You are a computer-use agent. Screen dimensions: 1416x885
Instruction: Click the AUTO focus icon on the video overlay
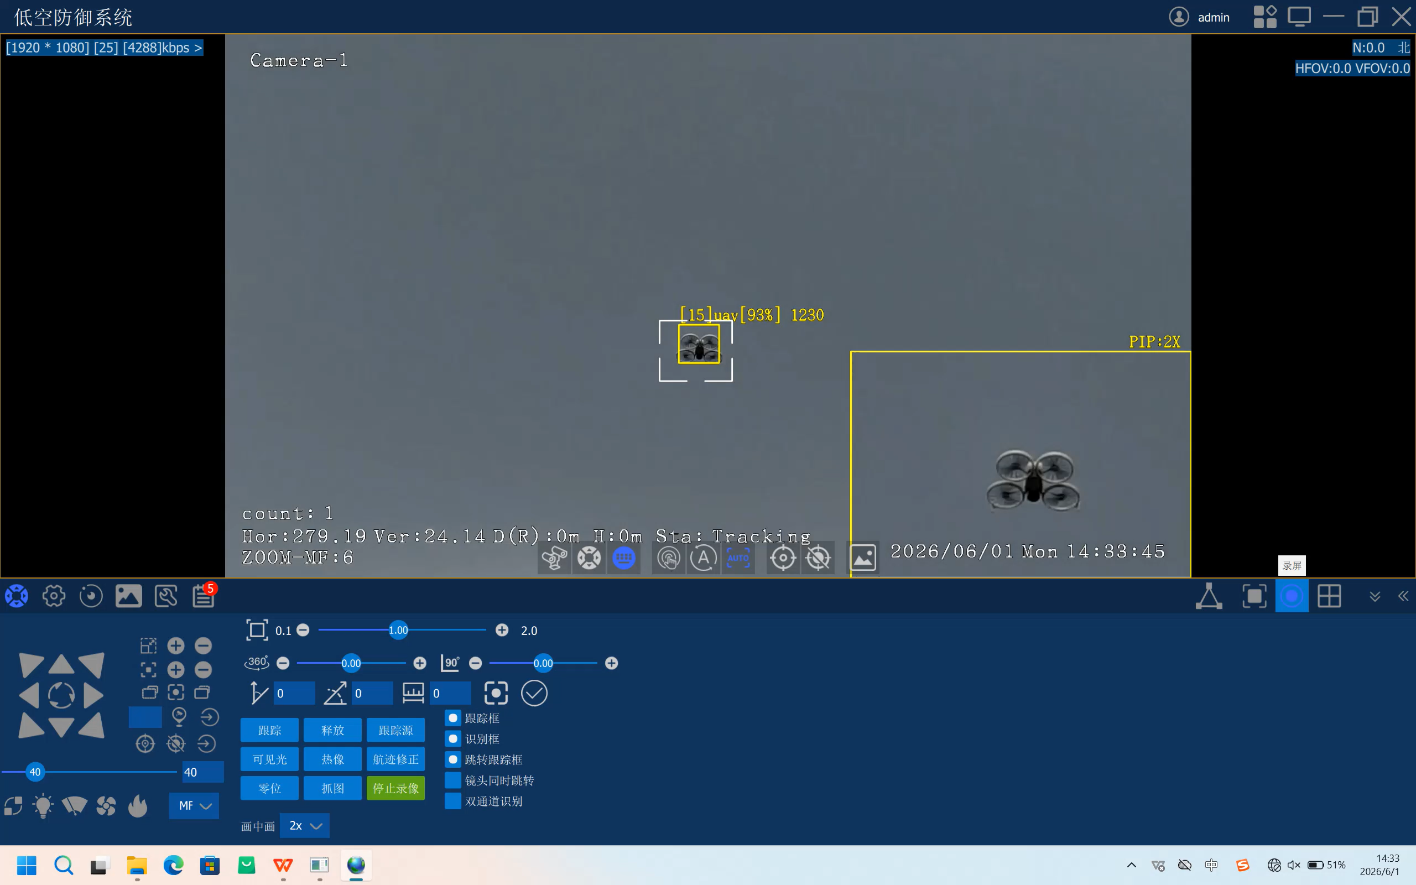[x=738, y=558]
